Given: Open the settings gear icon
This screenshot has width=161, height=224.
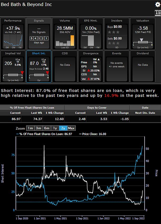Looking at the screenshot, I should click(158, 4).
